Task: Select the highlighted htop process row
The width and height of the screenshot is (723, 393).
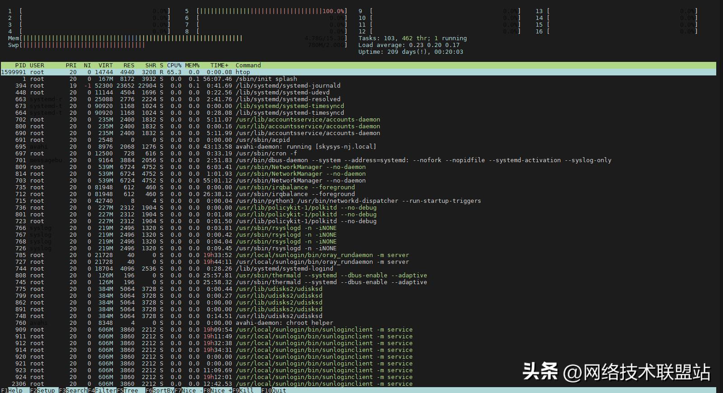Action: pyautogui.click(x=359, y=72)
